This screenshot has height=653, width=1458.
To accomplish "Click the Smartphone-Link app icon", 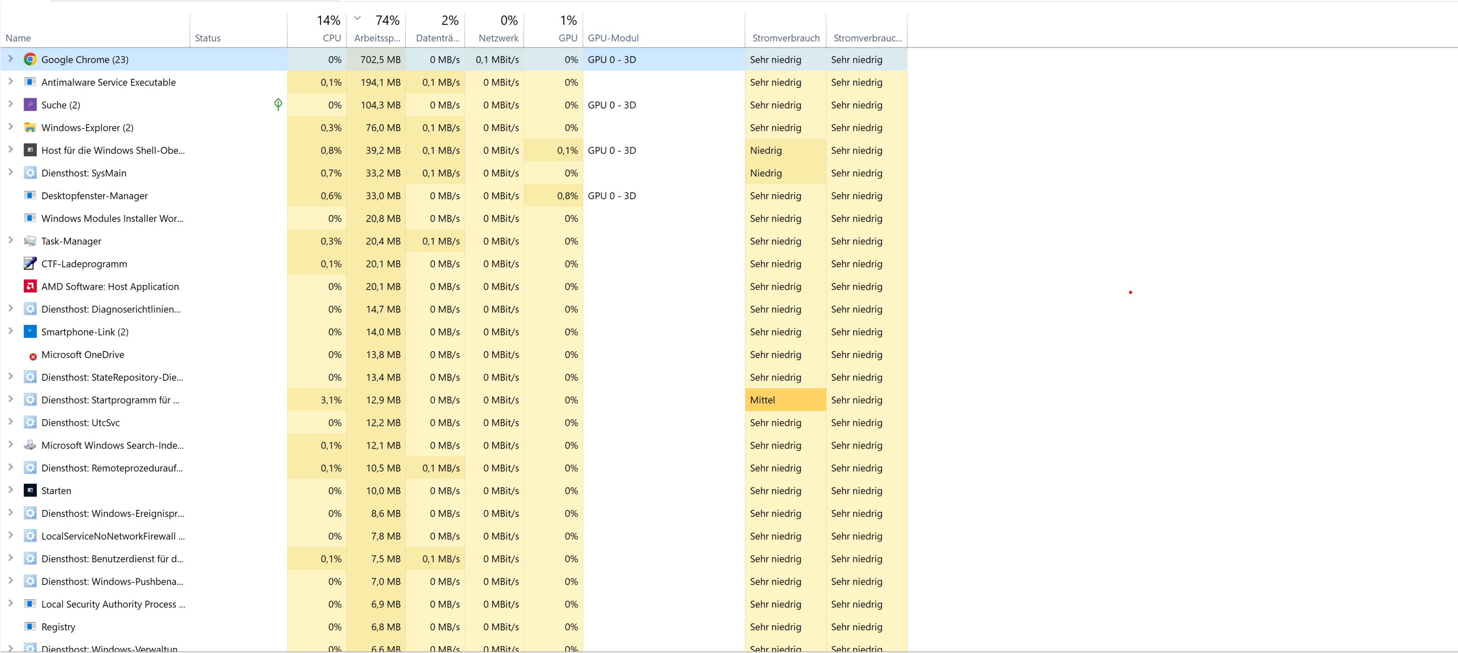I will point(30,332).
